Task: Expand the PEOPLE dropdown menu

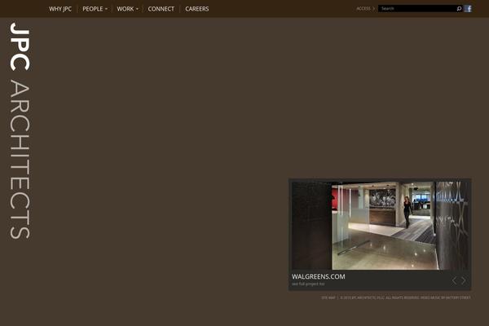Action: tap(95, 9)
